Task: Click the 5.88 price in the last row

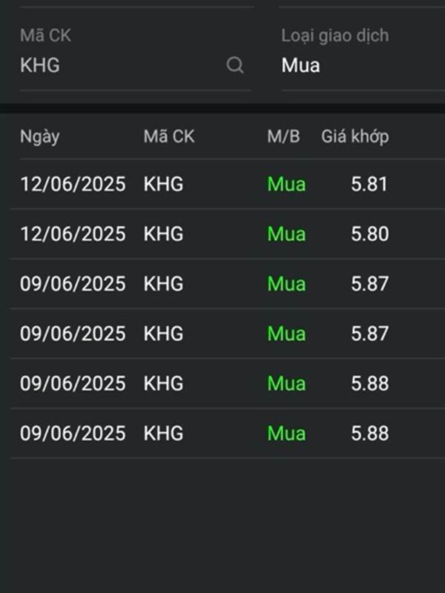Action: 369,433
